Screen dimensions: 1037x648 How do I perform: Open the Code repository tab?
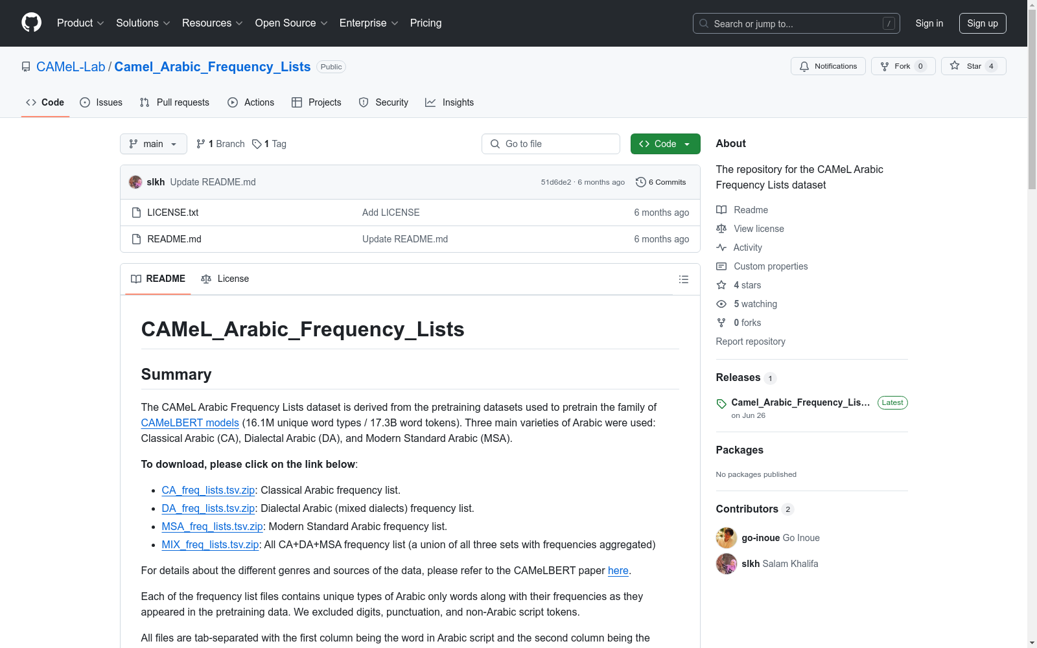[45, 102]
